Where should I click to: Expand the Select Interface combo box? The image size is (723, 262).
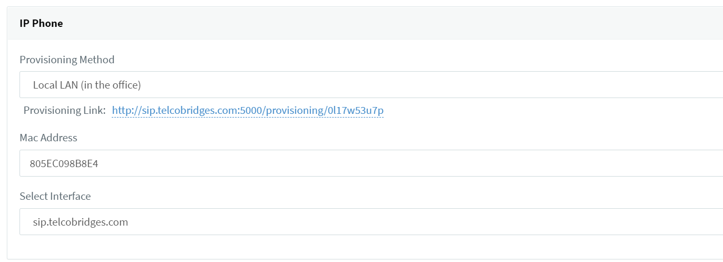tap(369, 222)
